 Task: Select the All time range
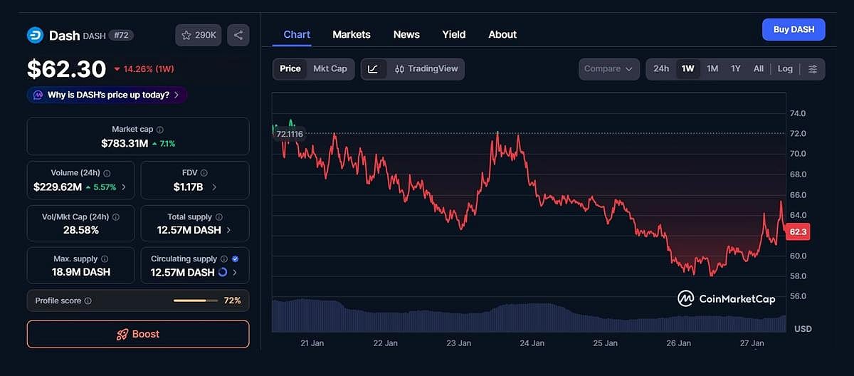pos(759,69)
